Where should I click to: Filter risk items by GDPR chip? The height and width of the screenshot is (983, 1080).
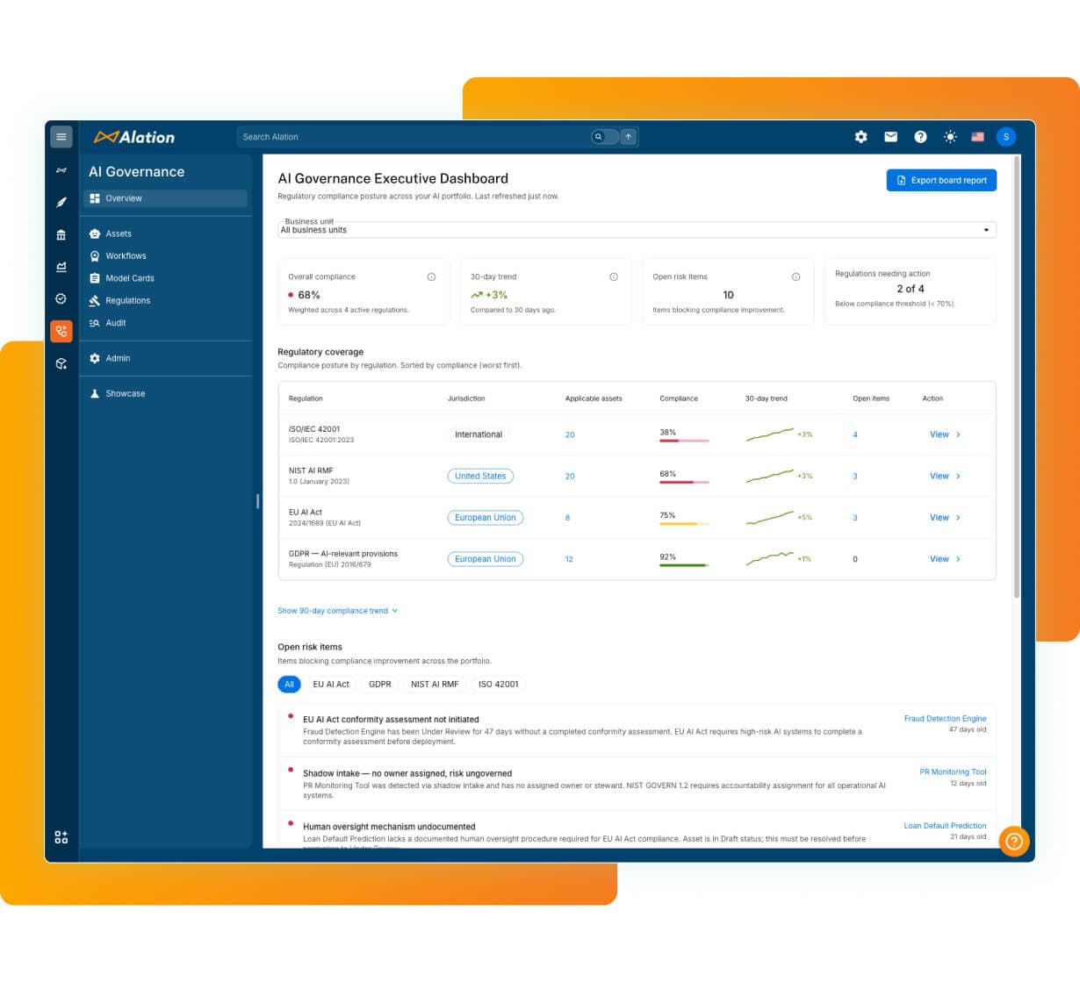380,685
